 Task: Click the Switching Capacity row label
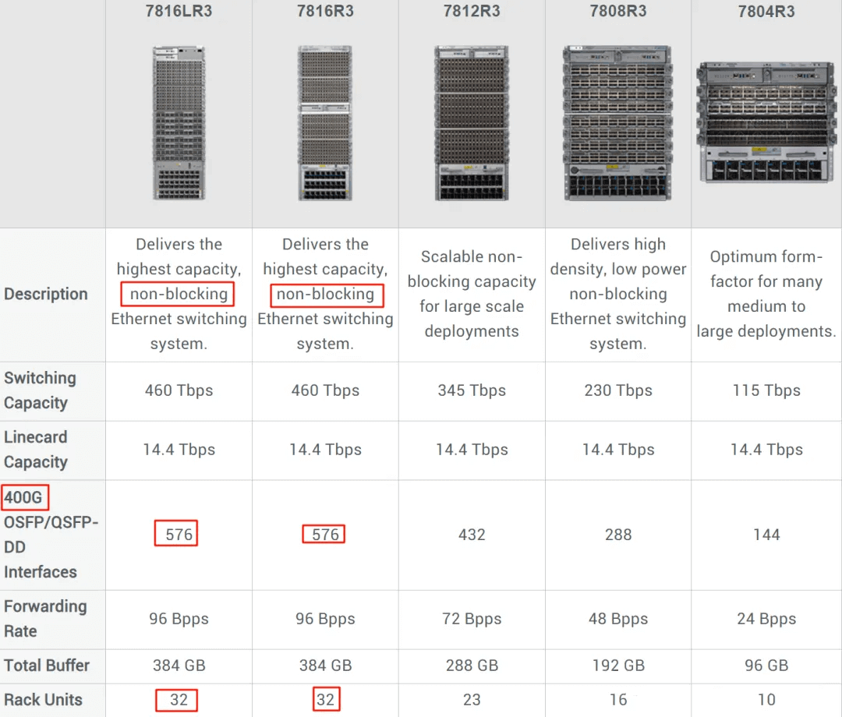tap(41, 390)
